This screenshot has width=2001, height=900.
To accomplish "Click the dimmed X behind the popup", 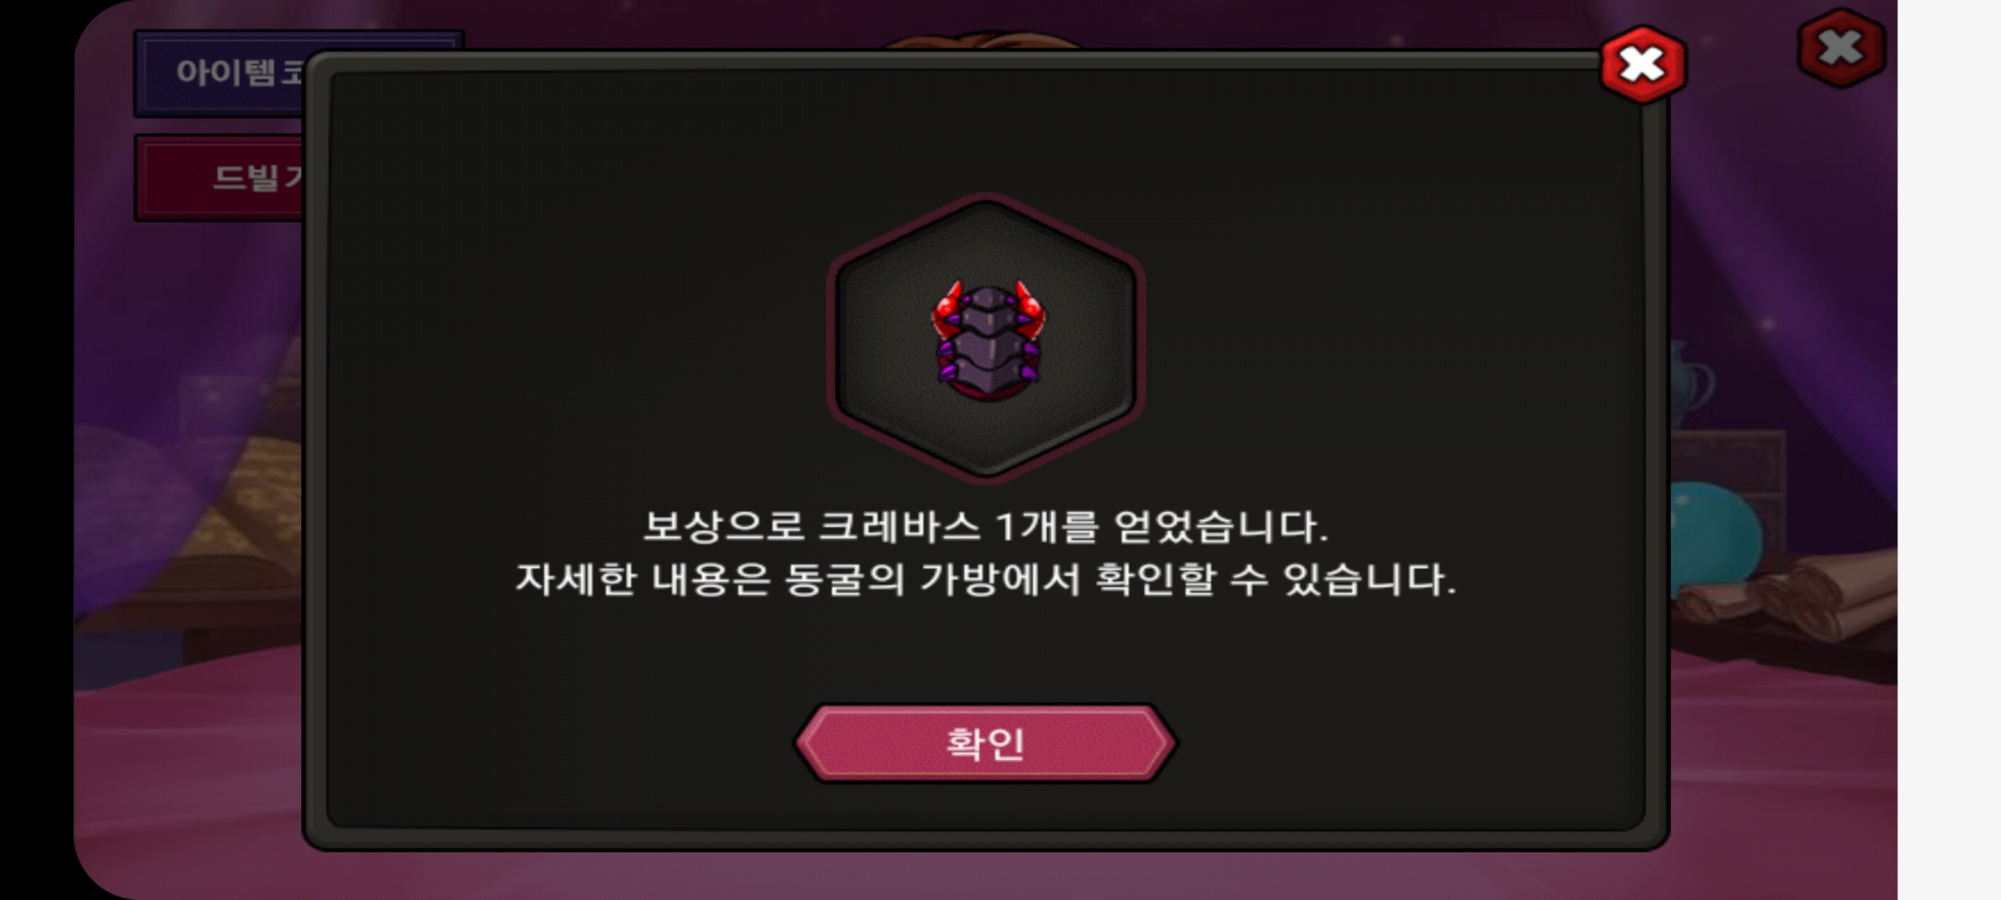I will [1841, 47].
